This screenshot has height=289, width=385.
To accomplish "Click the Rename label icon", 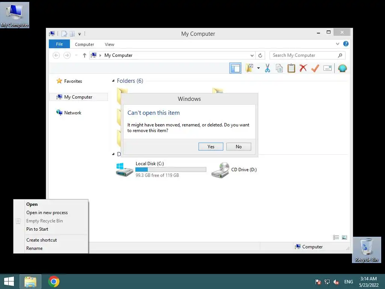I will [x=327, y=68].
